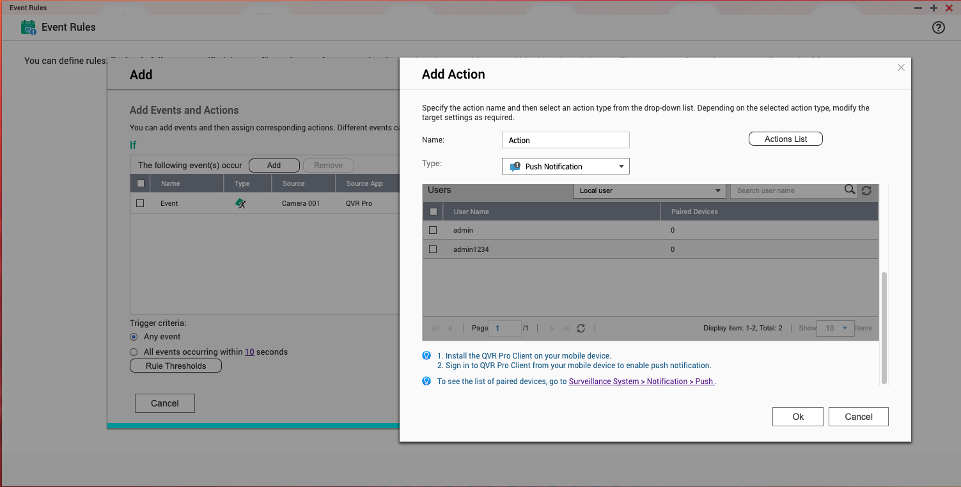Maximize the Event Rules window
961x487 pixels.
pyautogui.click(x=934, y=8)
